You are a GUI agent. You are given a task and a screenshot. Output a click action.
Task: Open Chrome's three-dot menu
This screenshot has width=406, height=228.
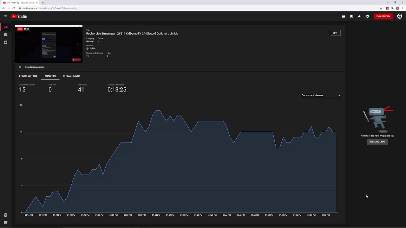403,8
